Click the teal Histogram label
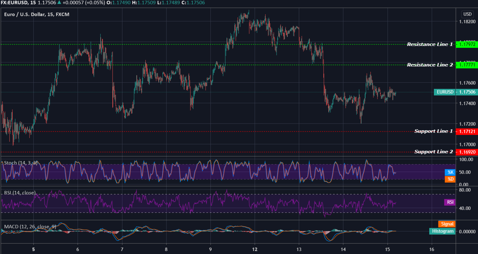This screenshot has height=254, width=478. [x=443, y=231]
